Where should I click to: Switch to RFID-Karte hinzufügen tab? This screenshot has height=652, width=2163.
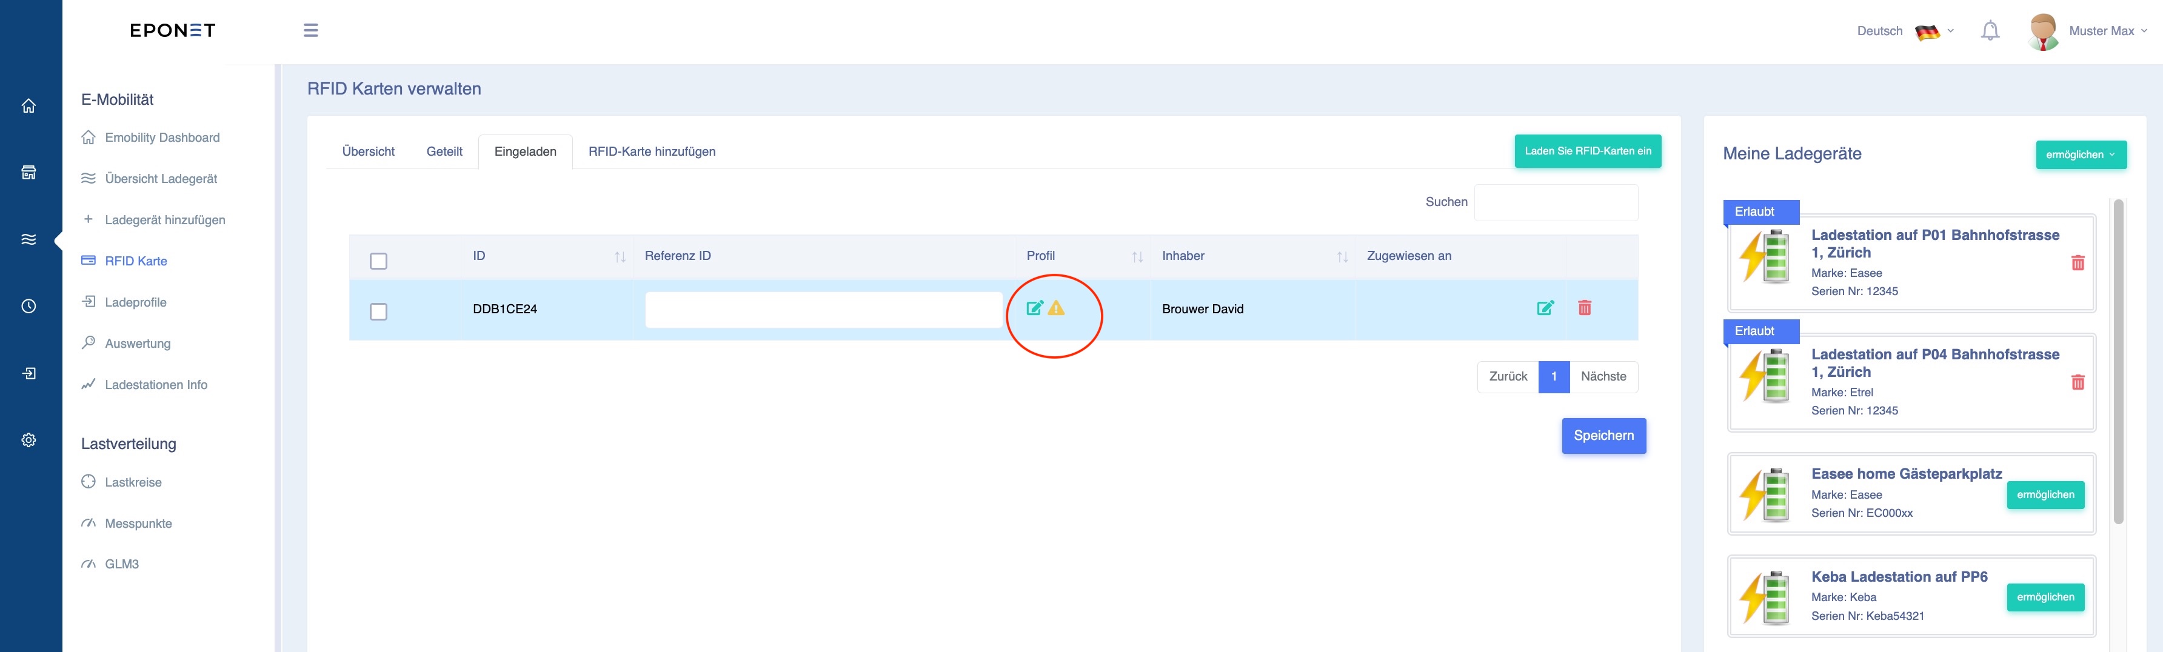point(652,152)
